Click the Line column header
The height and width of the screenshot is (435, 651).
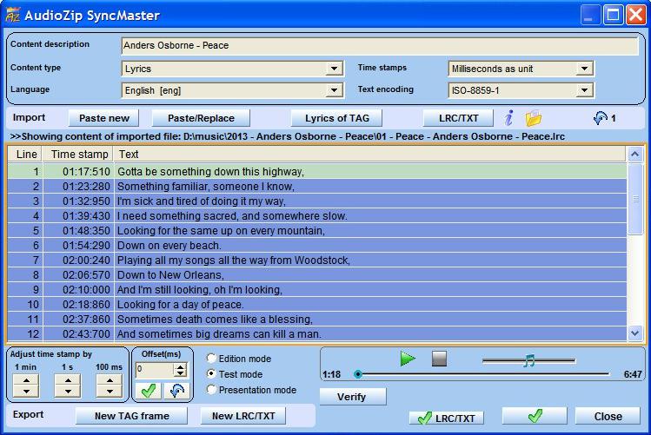tap(25, 155)
